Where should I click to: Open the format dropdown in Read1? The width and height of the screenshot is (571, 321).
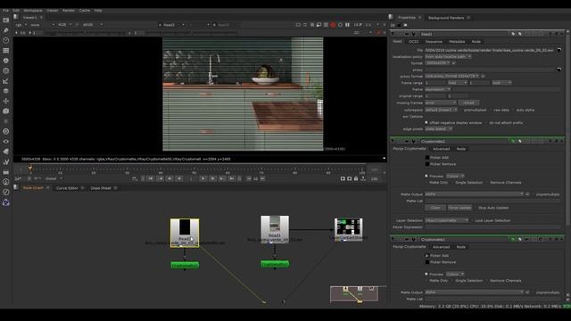[x=437, y=63]
